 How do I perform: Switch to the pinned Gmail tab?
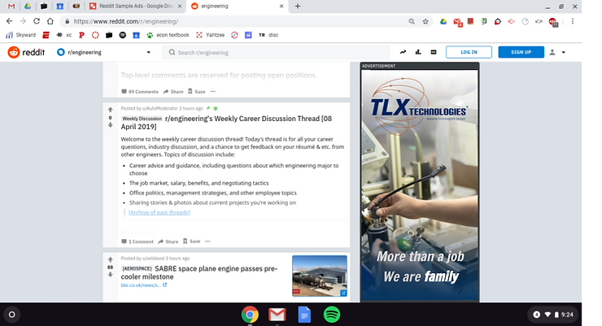tap(11, 7)
